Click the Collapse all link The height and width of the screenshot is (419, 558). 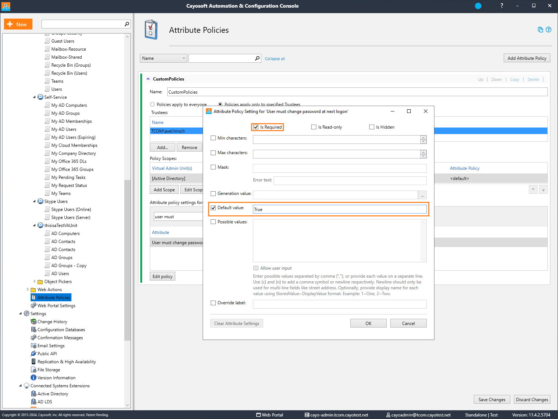coord(275,59)
